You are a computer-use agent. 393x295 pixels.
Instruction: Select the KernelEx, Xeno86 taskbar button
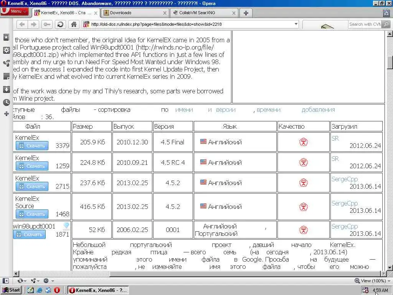(98, 290)
